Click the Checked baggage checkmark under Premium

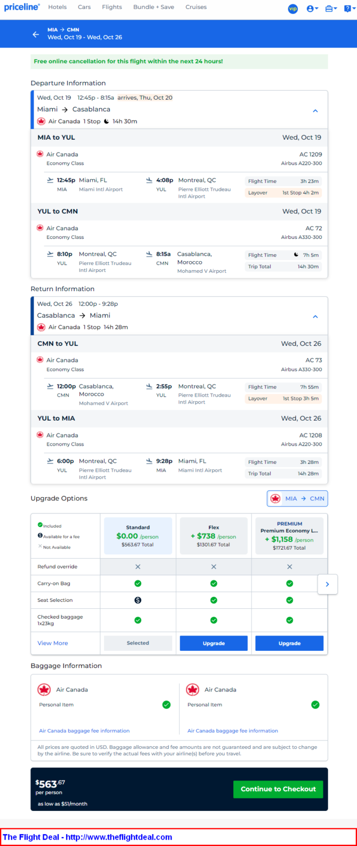click(x=289, y=620)
